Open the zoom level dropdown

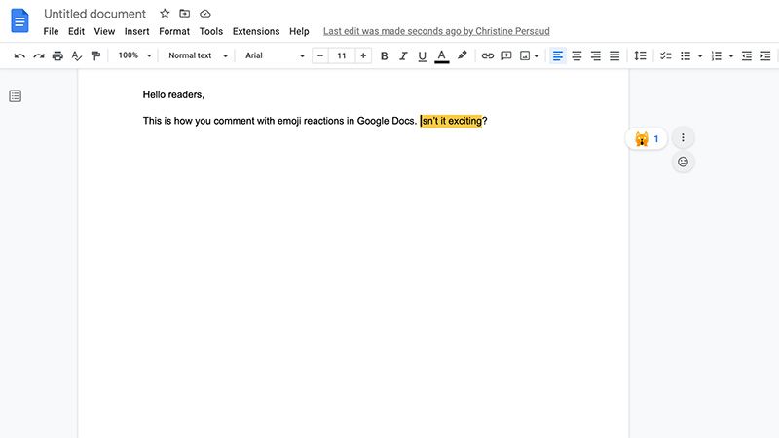(x=134, y=55)
